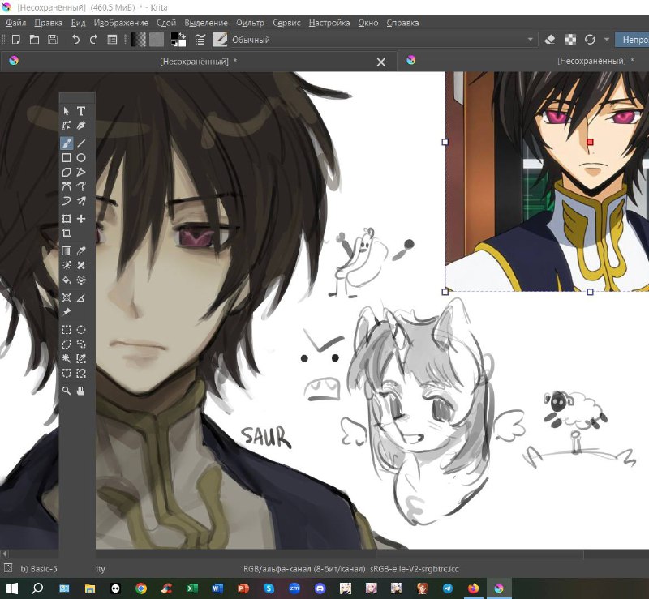649x599 pixels.
Task: Open the gradient swatch in the toolbar
Action: pyautogui.click(x=139, y=40)
